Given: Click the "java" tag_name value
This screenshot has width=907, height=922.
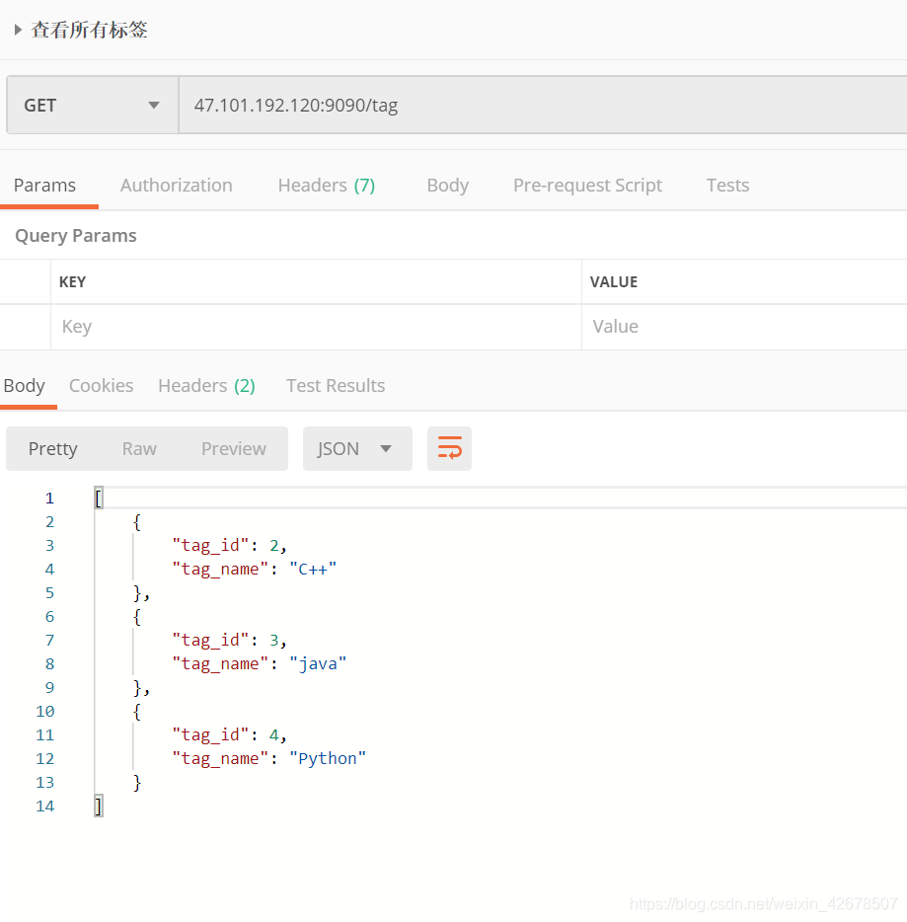Looking at the screenshot, I should [318, 664].
